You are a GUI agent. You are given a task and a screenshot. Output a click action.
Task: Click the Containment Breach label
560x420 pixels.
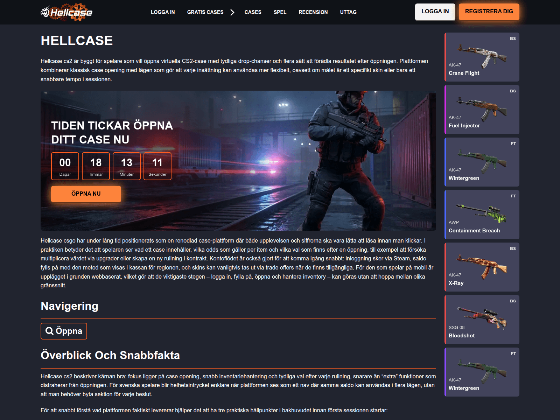pyautogui.click(x=474, y=231)
